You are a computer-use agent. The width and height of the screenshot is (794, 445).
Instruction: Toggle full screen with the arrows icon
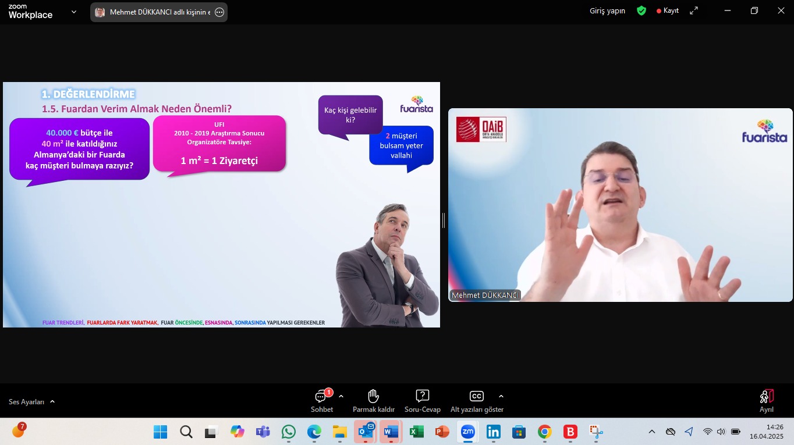point(694,10)
